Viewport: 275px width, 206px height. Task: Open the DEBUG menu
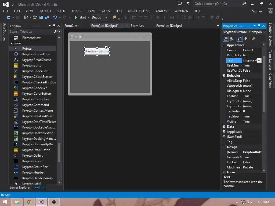[75, 11]
